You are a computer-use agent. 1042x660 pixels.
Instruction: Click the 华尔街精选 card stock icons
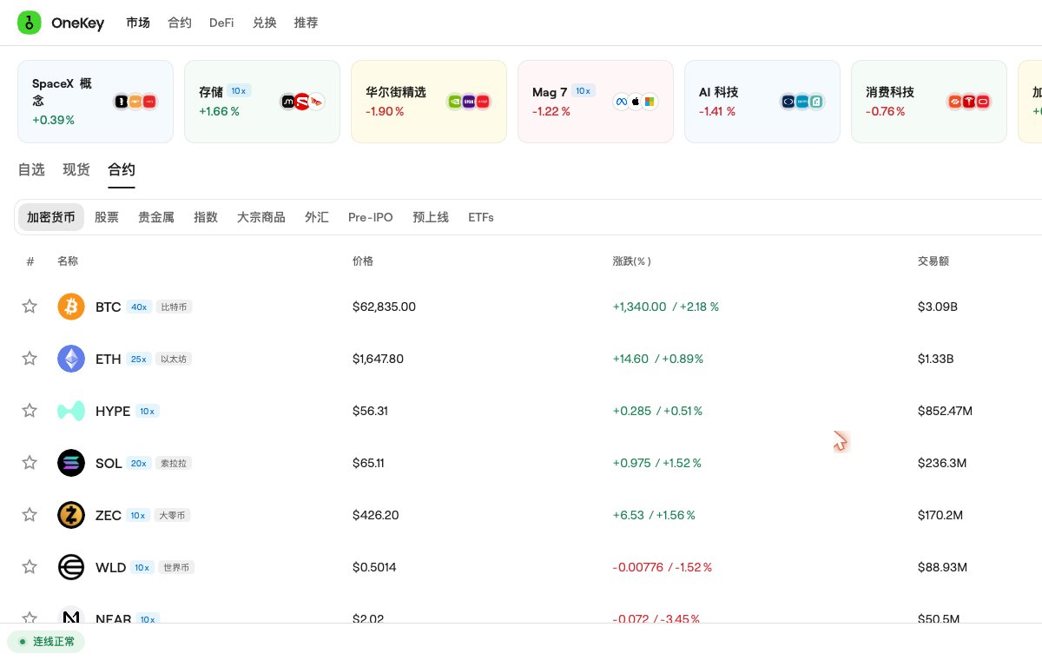click(469, 102)
